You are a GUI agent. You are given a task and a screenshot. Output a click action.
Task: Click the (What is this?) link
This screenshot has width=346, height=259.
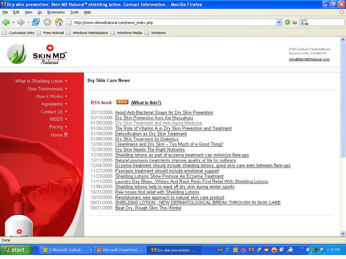(x=146, y=103)
